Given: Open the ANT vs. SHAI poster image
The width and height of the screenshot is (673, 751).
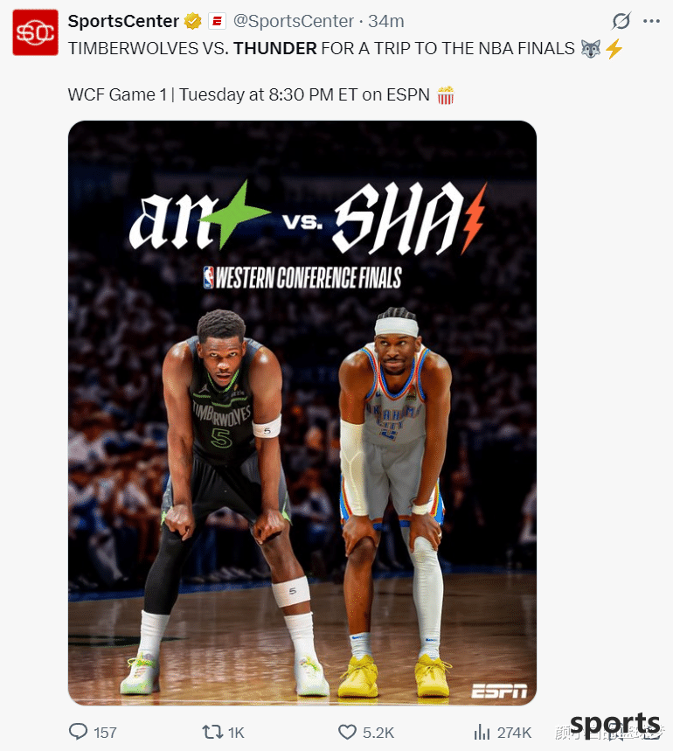Looking at the screenshot, I should coord(302,413).
